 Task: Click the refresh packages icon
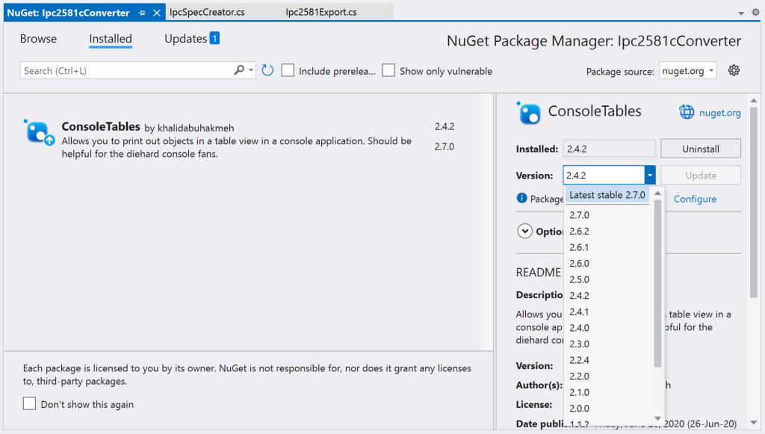(x=267, y=70)
